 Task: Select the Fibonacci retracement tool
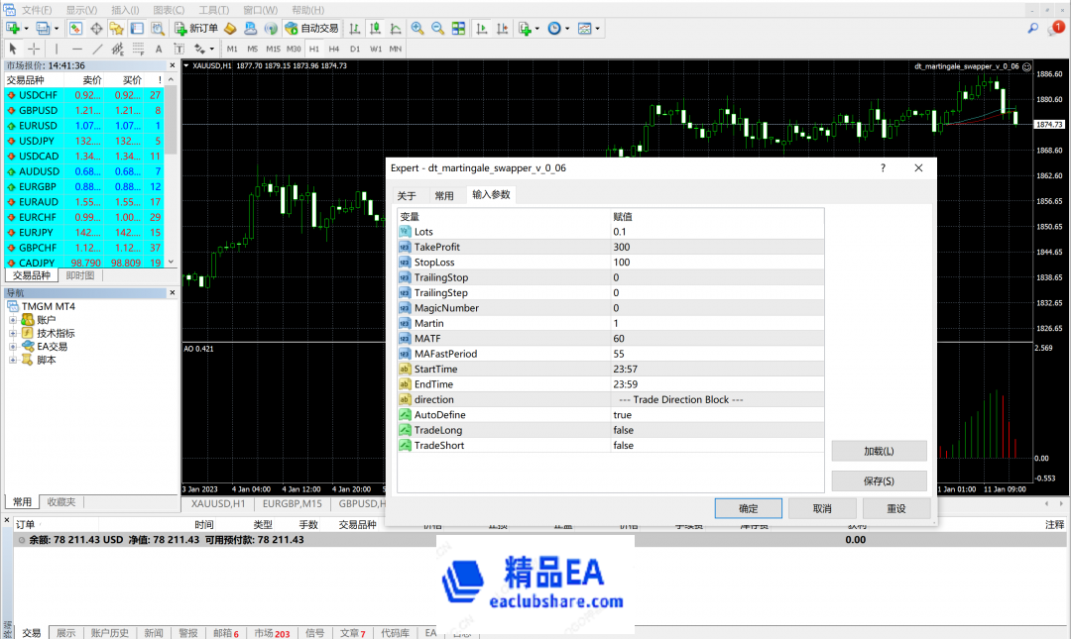[137, 48]
